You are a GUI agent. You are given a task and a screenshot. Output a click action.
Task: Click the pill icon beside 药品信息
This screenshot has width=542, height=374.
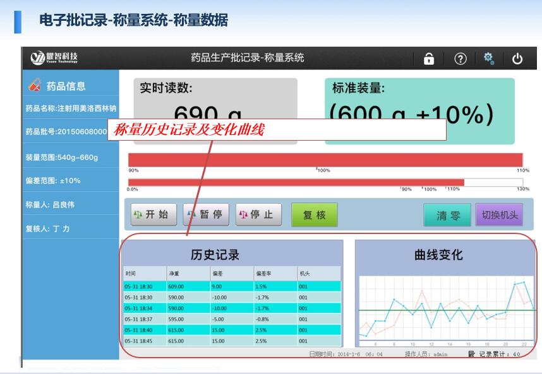(x=35, y=86)
